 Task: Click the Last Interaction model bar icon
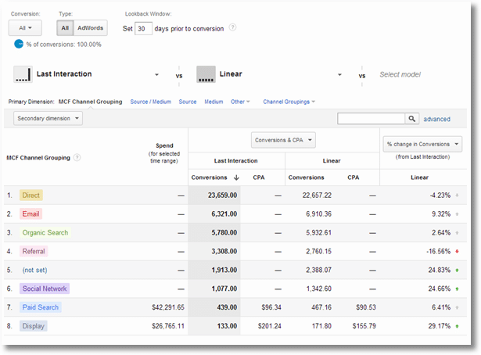pos(23,75)
